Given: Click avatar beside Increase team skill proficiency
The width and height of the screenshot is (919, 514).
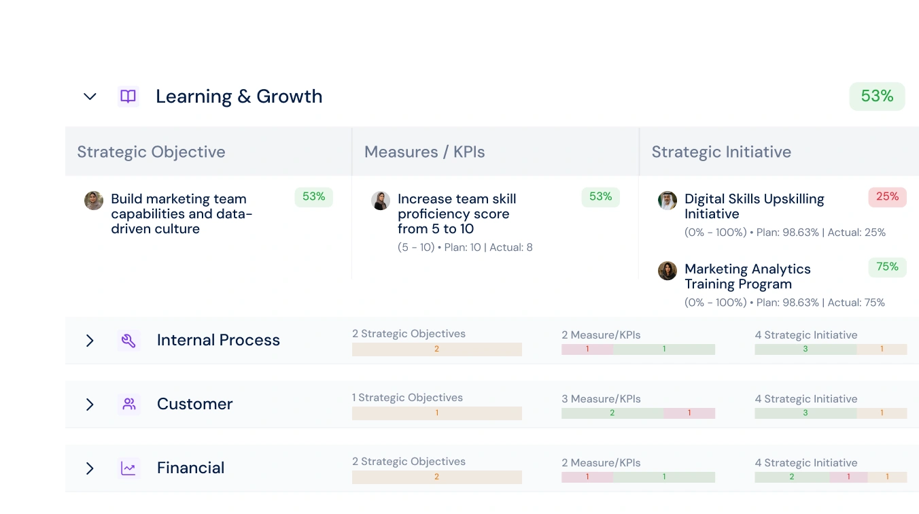Looking at the screenshot, I should click(381, 201).
